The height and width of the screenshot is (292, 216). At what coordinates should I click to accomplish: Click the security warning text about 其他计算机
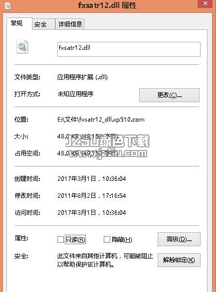coord(105,260)
